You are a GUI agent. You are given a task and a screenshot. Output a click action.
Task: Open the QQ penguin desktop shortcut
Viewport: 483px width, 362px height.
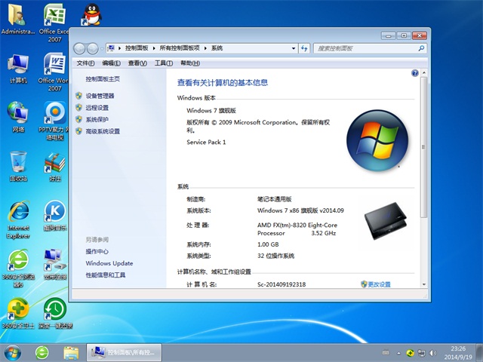(x=92, y=15)
